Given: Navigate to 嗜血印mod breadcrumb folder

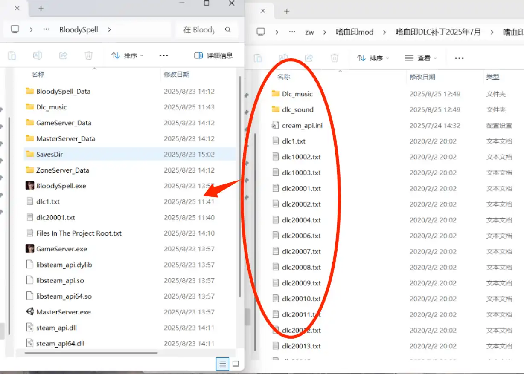Looking at the screenshot, I should (x=354, y=32).
